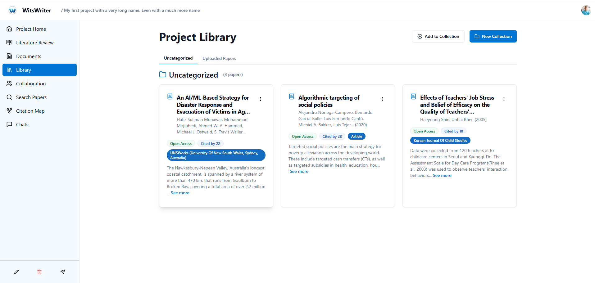Click the Literature Review book icon

(10, 43)
